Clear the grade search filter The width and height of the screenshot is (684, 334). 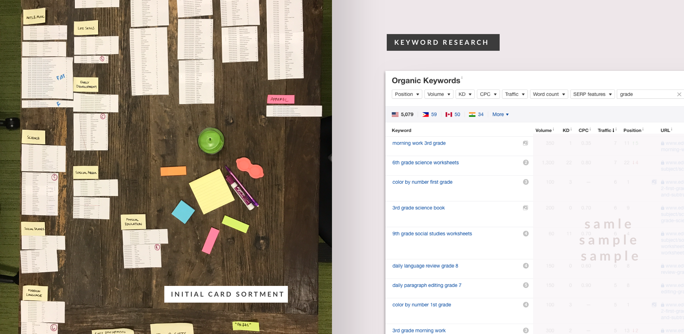click(x=679, y=95)
